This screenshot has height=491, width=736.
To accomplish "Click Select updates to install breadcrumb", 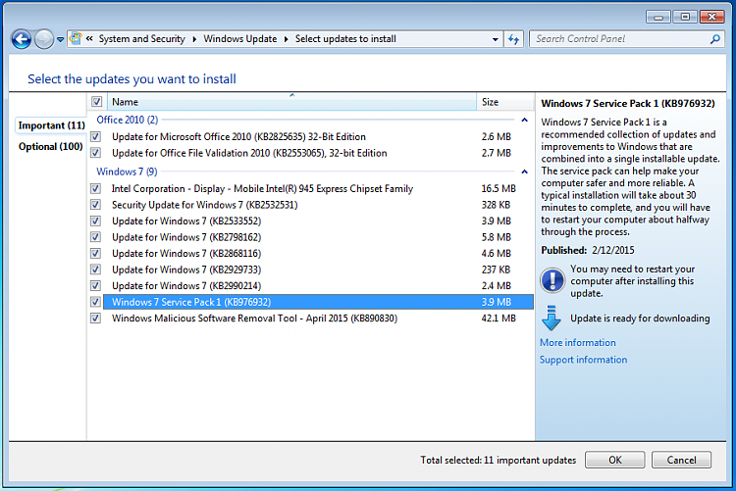I will tap(345, 39).
